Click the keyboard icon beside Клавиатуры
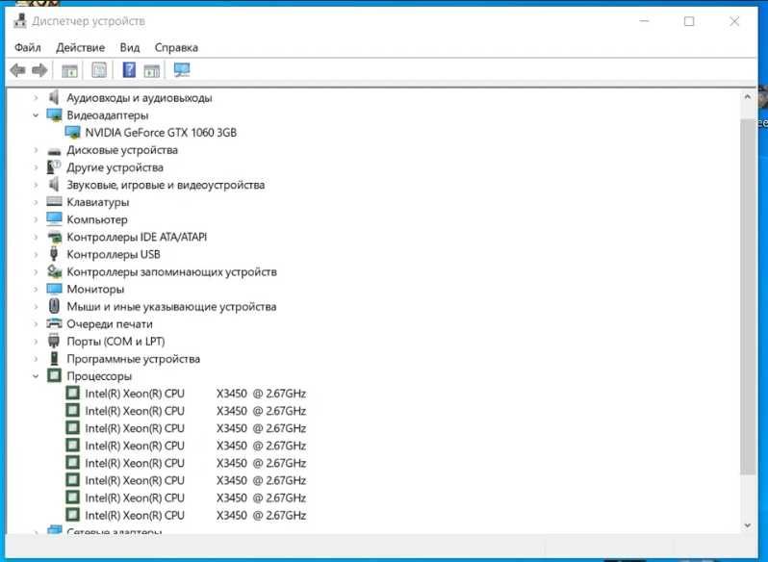The image size is (768, 562). (54, 202)
